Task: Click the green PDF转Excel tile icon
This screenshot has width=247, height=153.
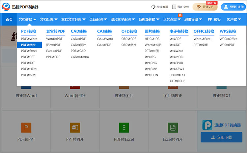Action: click(x=124, y=127)
